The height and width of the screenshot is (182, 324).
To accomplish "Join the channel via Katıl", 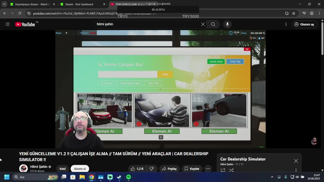I will [x=63, y=169].
